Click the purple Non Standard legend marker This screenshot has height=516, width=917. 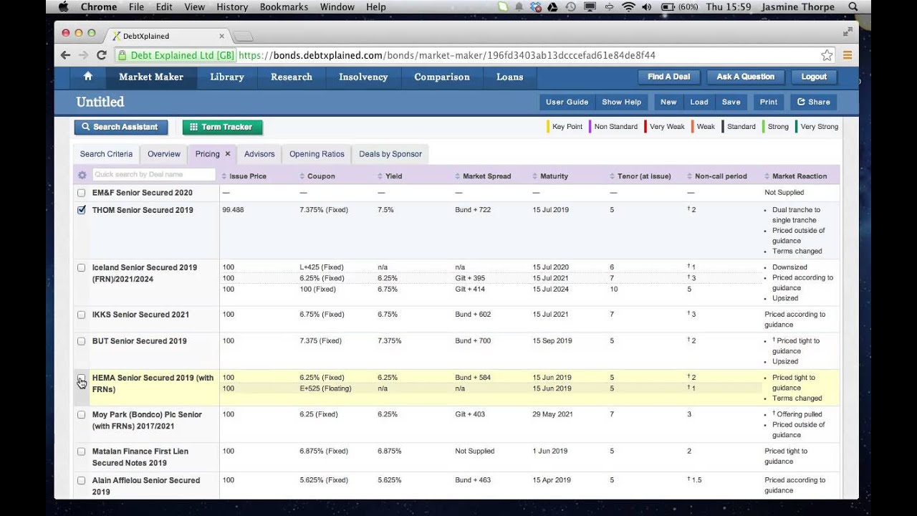coord(590,127)
